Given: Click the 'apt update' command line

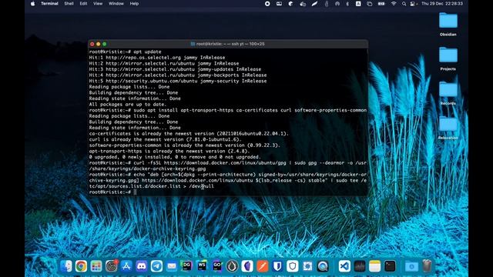Looking at the screenshot, I should click(125, 52).
